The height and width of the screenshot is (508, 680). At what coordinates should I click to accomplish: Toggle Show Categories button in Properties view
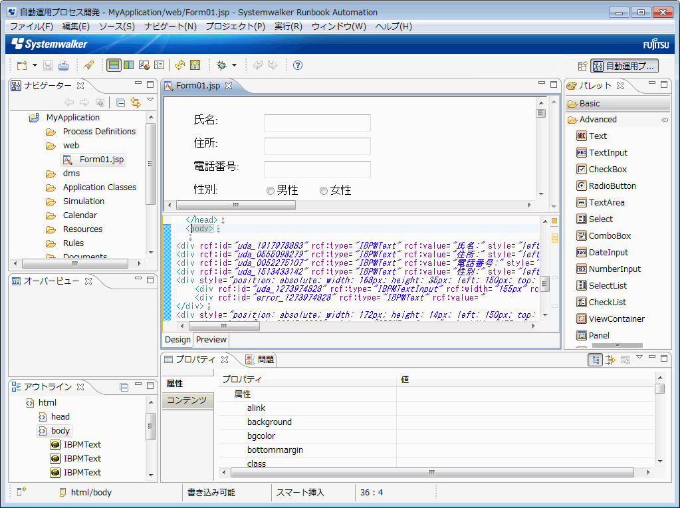(x=596, y=360)
